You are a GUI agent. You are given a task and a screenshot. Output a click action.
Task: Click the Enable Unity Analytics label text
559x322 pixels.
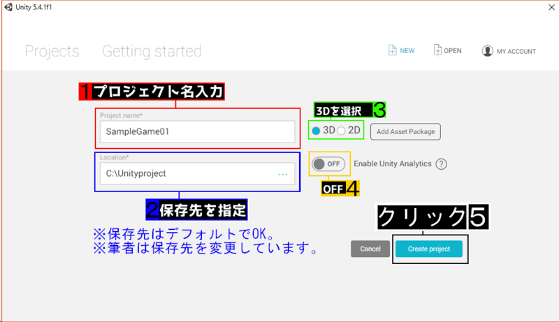393,164
